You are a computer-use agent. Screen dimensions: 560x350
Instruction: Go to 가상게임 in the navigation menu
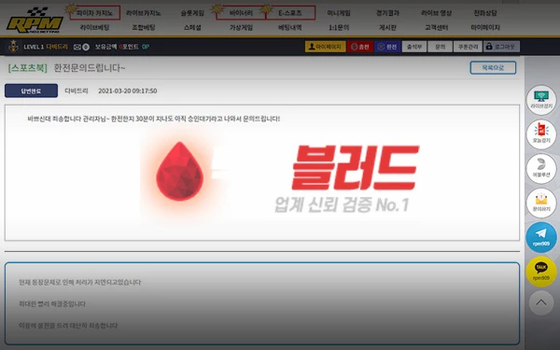click(242, 27)
